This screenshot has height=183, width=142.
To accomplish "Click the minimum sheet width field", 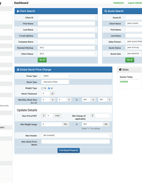I will 46,100.
